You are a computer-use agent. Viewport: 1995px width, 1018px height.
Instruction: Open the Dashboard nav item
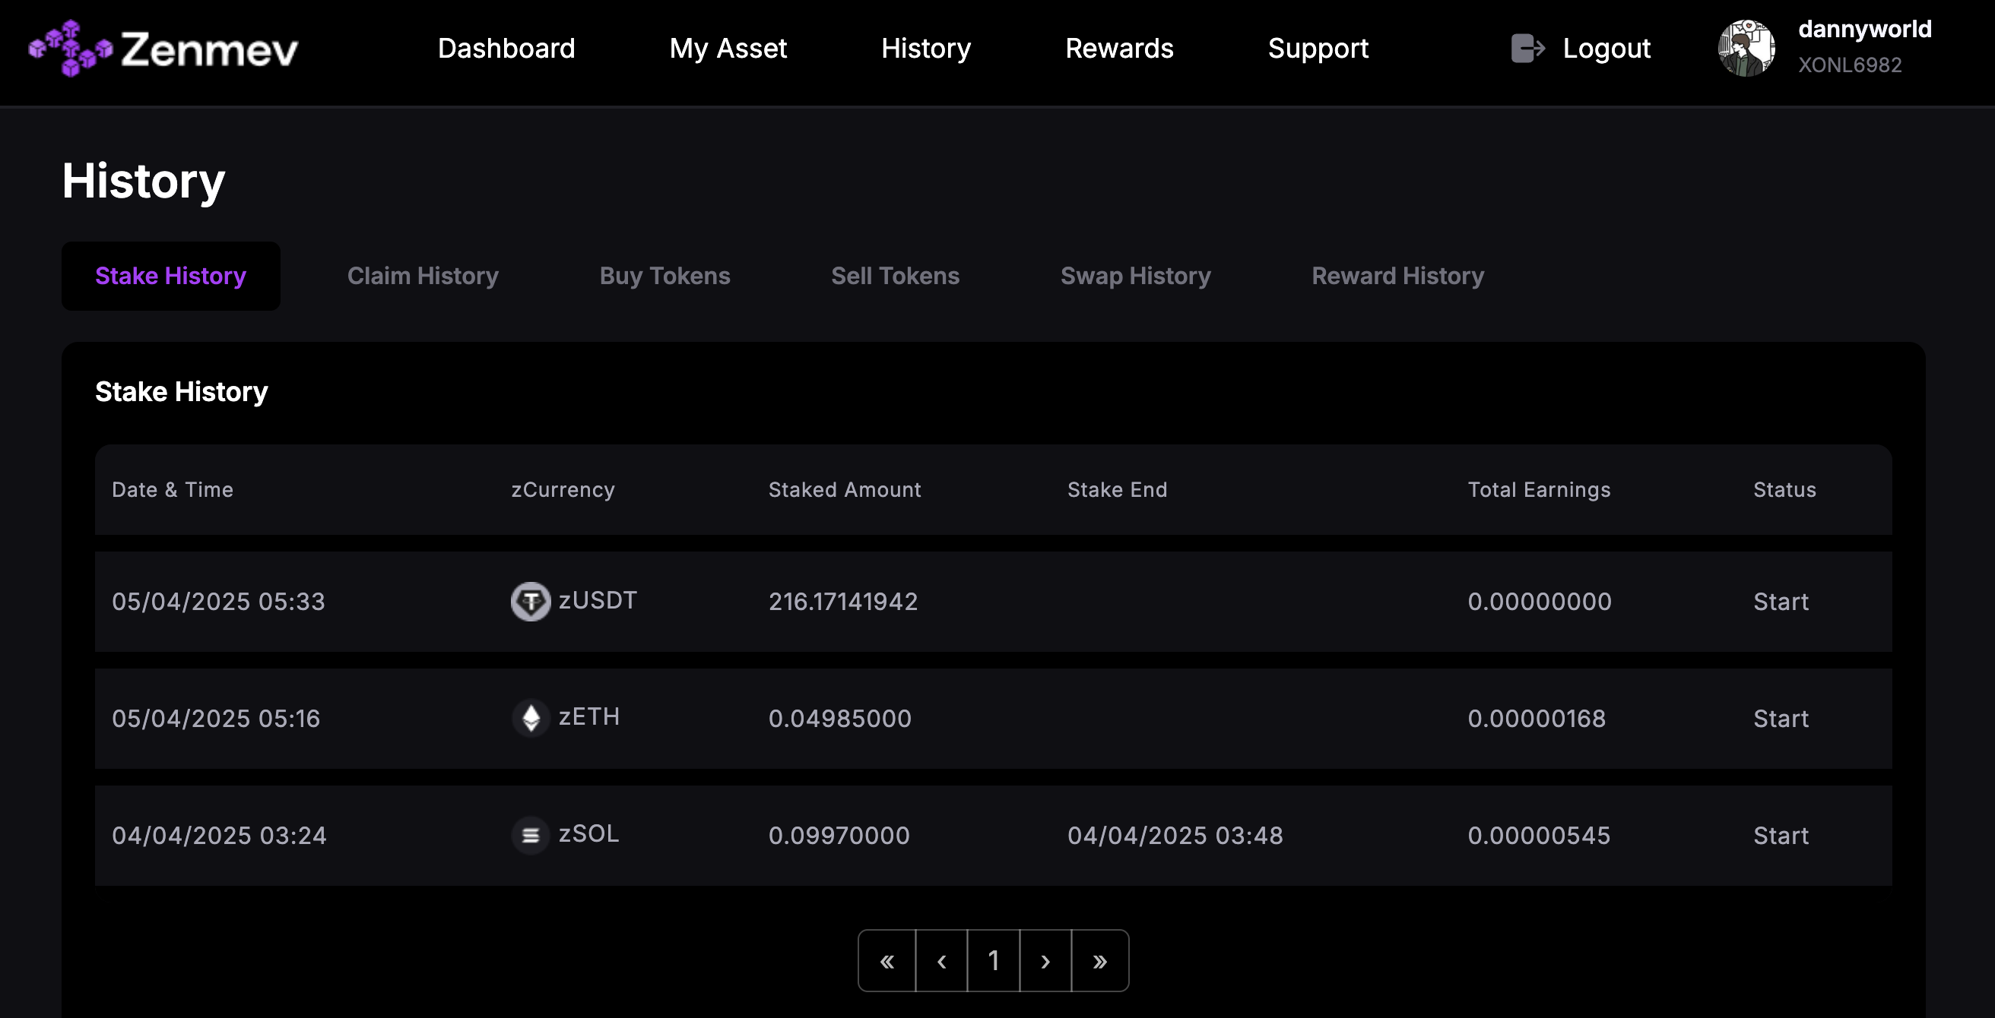[506, 48]
